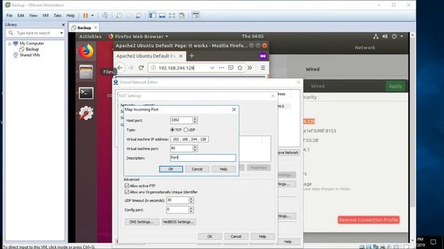444x249 pixels.
Task: Open the Tabs menu
Action: [x=58, y=15]
